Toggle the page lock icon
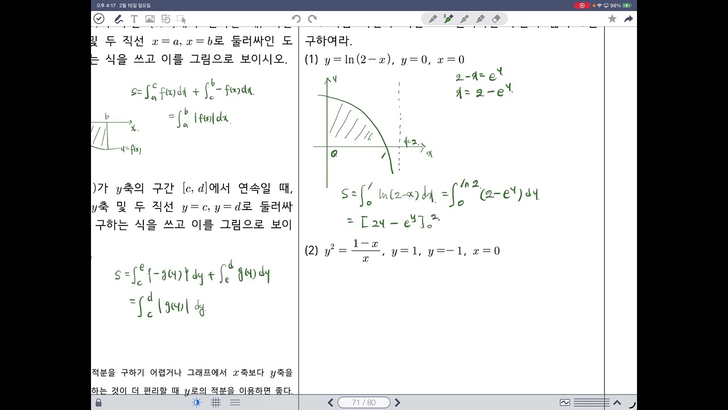This screenshot has height=410, width=728. pos(99,403)
